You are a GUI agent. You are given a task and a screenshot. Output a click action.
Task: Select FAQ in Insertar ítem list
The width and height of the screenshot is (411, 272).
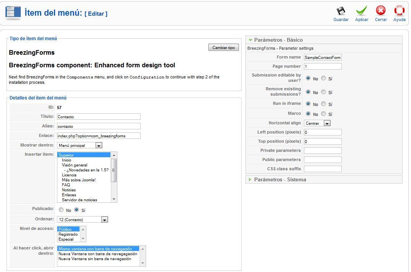coord(84,185)
